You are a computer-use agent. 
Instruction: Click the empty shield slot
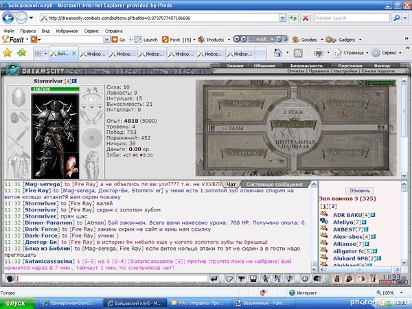coord(92,138)
